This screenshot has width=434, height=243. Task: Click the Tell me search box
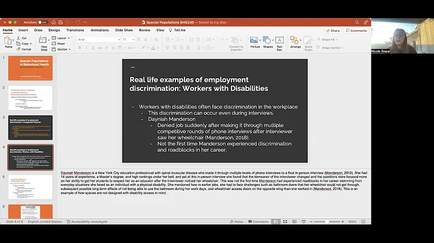[x=177, y=30]
